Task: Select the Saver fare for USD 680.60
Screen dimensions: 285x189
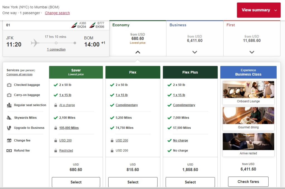Action: click(x=76, y=182)
